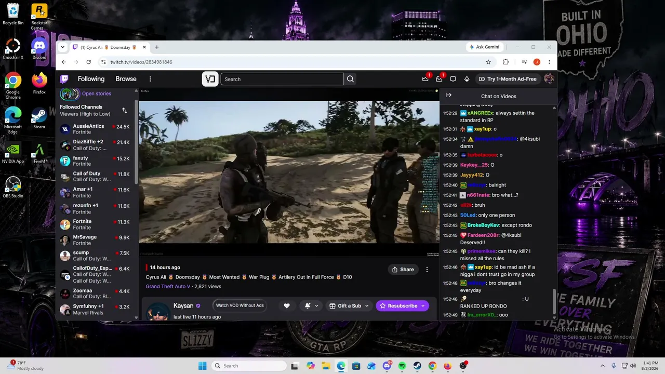Open the Chrome three-dot menu

549,62
